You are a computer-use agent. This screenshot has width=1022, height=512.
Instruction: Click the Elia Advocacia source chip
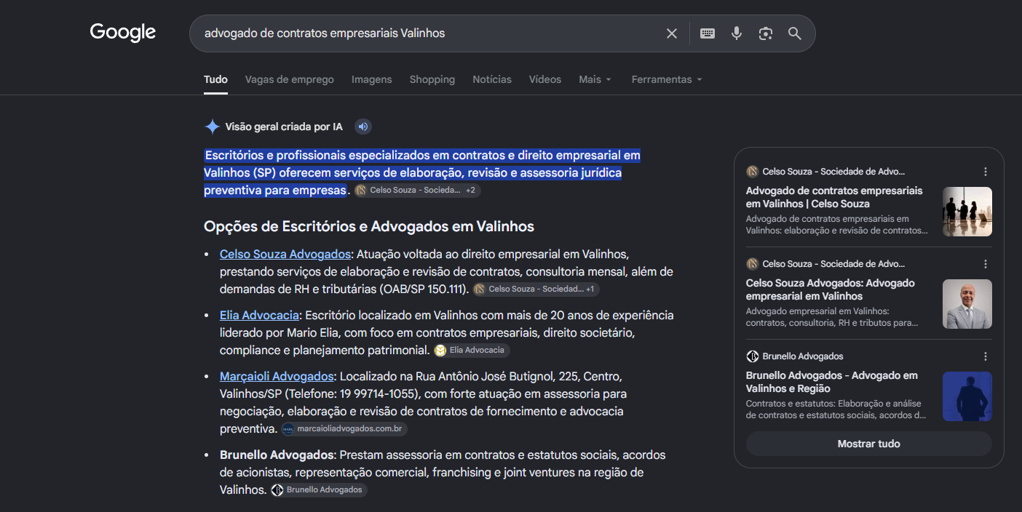[x=472, y=351]
